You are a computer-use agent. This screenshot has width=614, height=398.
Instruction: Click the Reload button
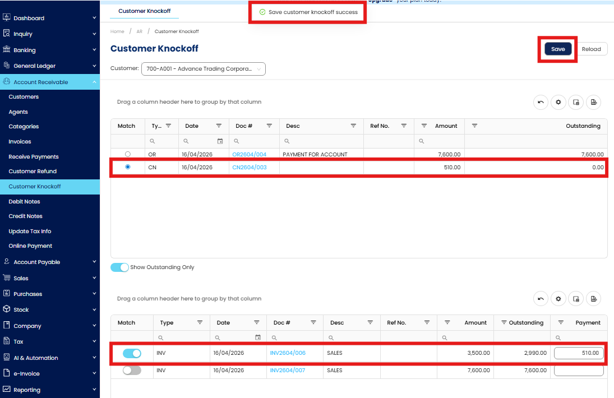click(591, 49)
